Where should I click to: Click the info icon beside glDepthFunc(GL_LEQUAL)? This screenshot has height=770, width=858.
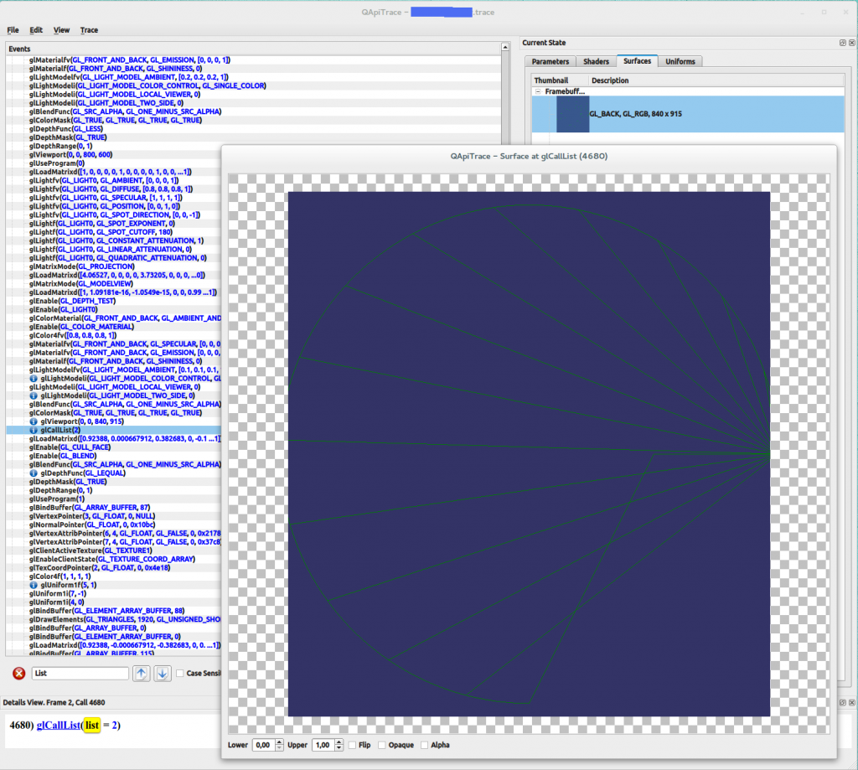tap(32, 473)
